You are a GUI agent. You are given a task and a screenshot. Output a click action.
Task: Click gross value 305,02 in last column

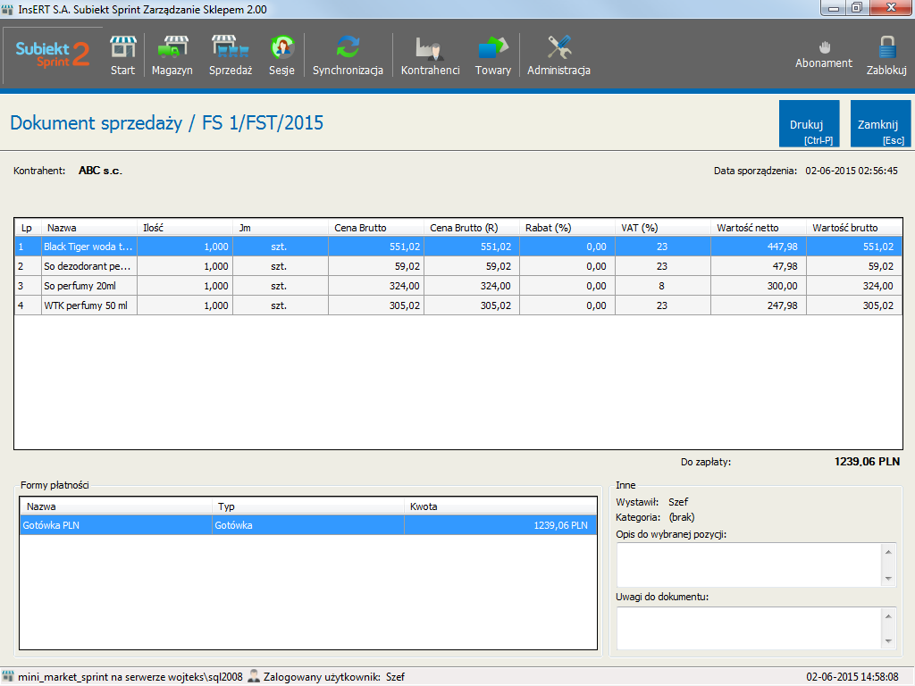tap(854, 305)
